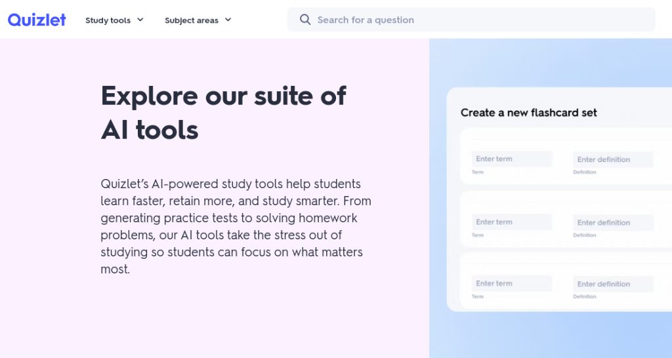Click the 'Explore our suite of AI tools' heading
Image resolution: width=672 pixels, height=358 pixels.
pos(223,113)
